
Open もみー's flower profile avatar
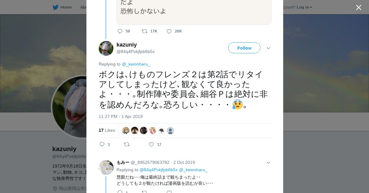click(x=106, y=168)
